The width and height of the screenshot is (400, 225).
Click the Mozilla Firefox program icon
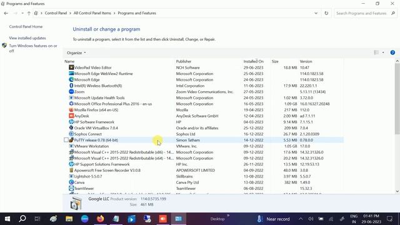pos(71,110)
